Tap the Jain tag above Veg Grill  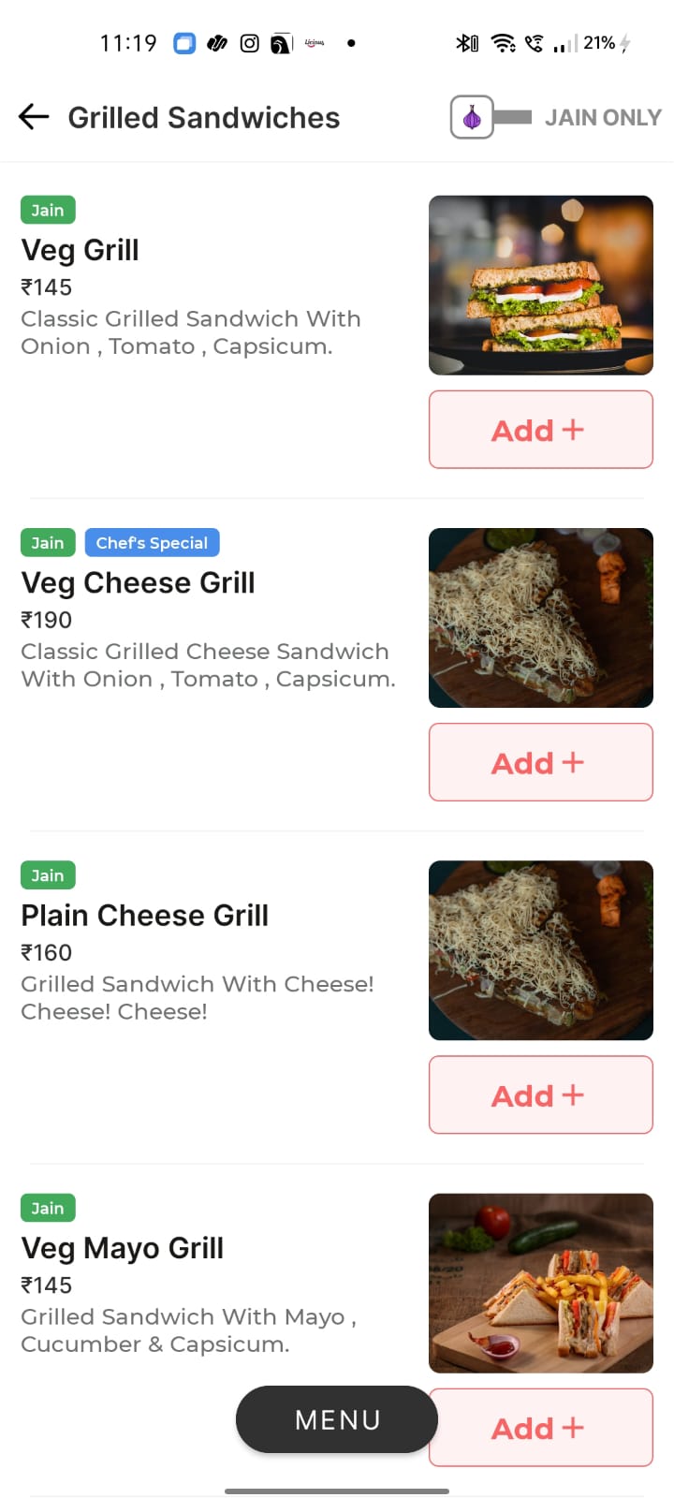tap(48, 210)
